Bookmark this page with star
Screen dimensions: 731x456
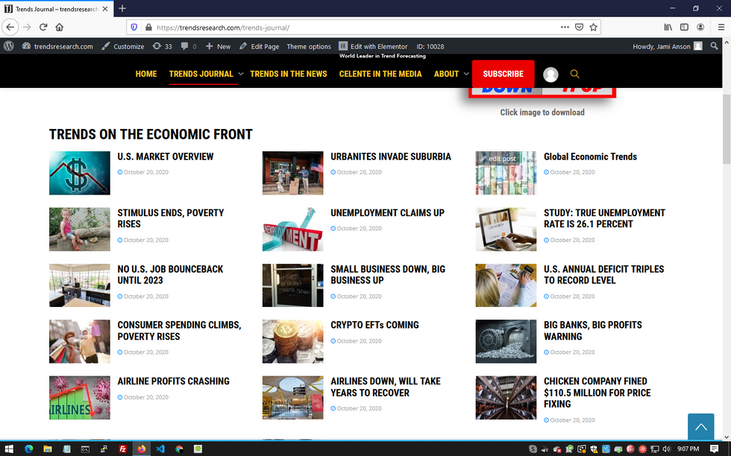click(x=593, y=27)
